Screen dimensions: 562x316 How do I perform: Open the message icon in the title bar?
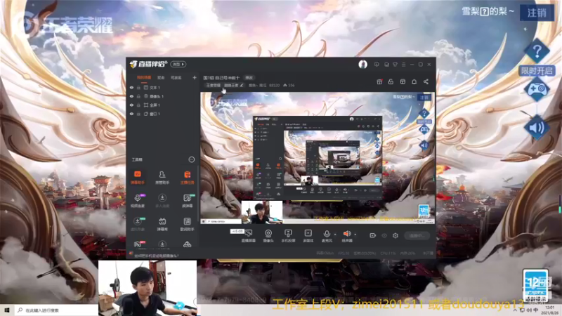pyautogui.click(x=377, y=65)
